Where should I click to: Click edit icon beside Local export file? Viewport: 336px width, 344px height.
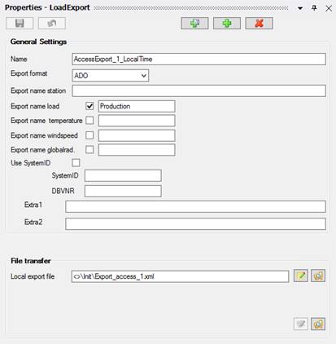[x=301, y=276]
